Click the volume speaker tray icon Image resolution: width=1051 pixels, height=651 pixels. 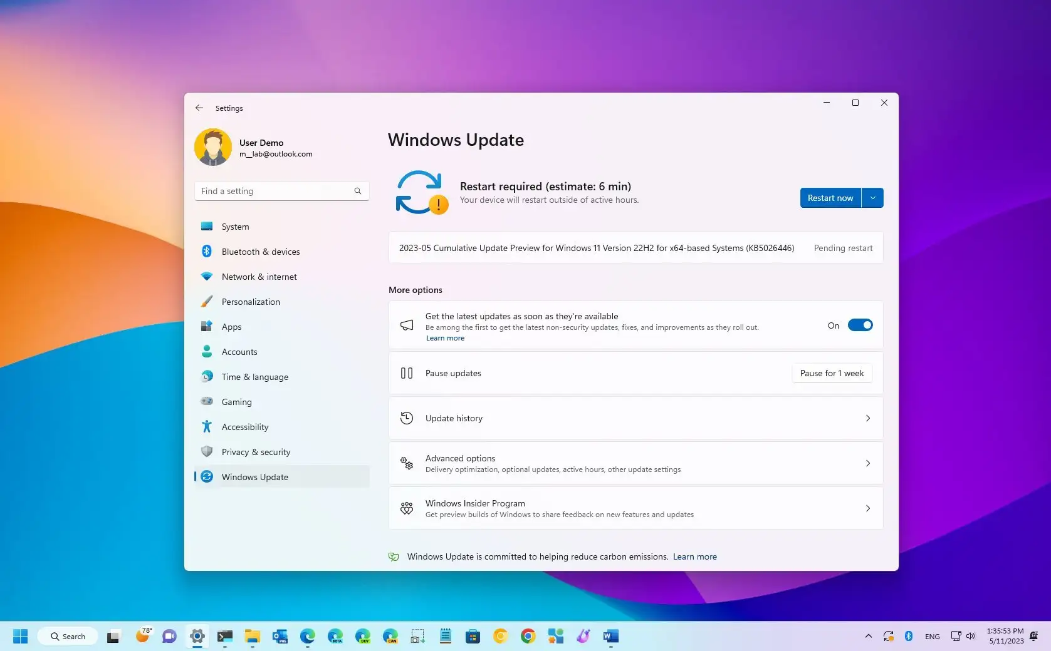(x=971, y=636)
